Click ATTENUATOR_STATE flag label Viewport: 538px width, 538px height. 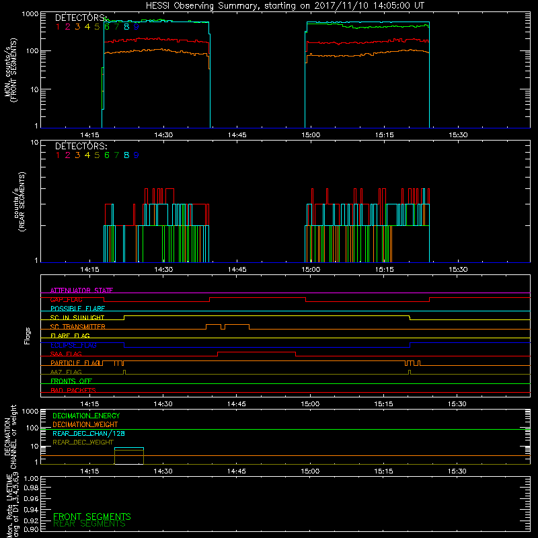pos(81,291)
